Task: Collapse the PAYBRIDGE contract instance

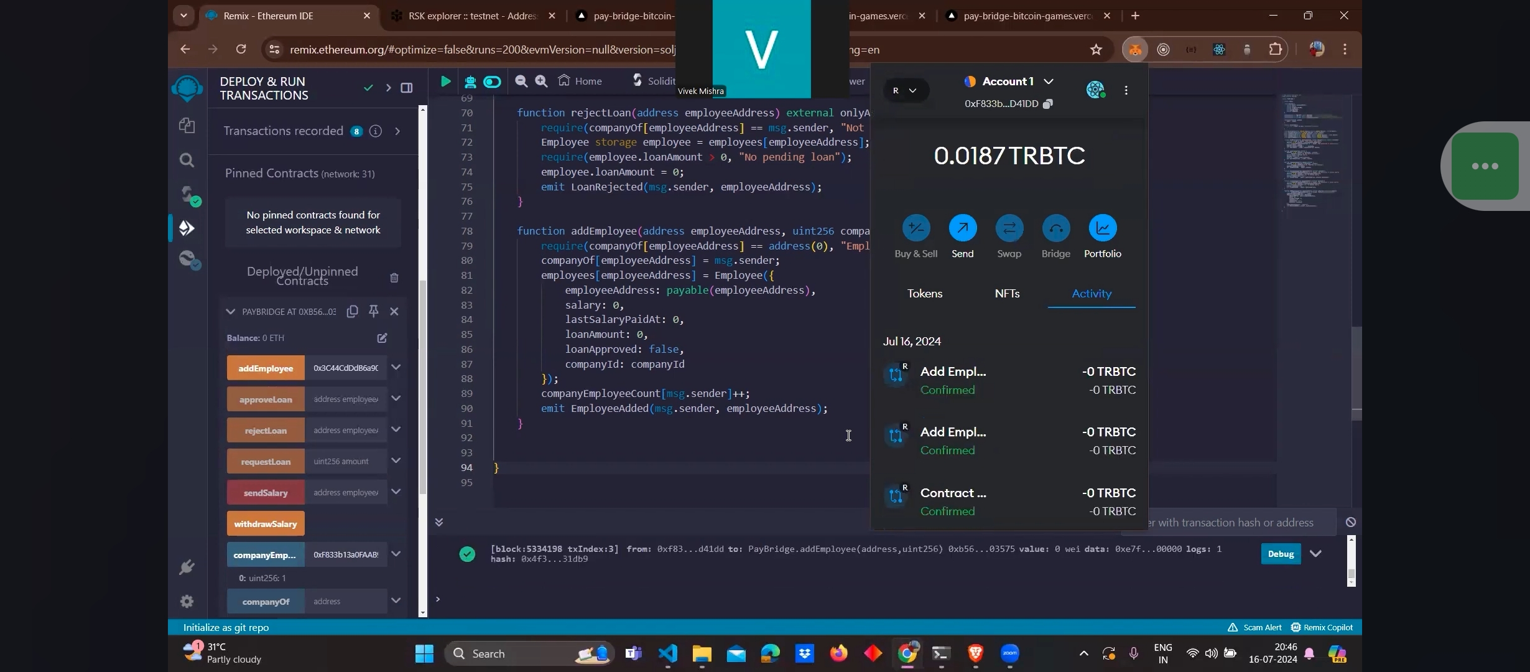Action: [x=231, y=311]
